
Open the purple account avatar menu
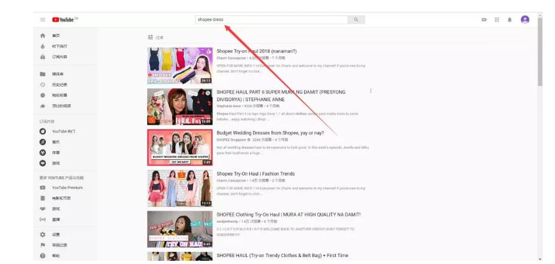pyautogui.click(x=525, y=20)
